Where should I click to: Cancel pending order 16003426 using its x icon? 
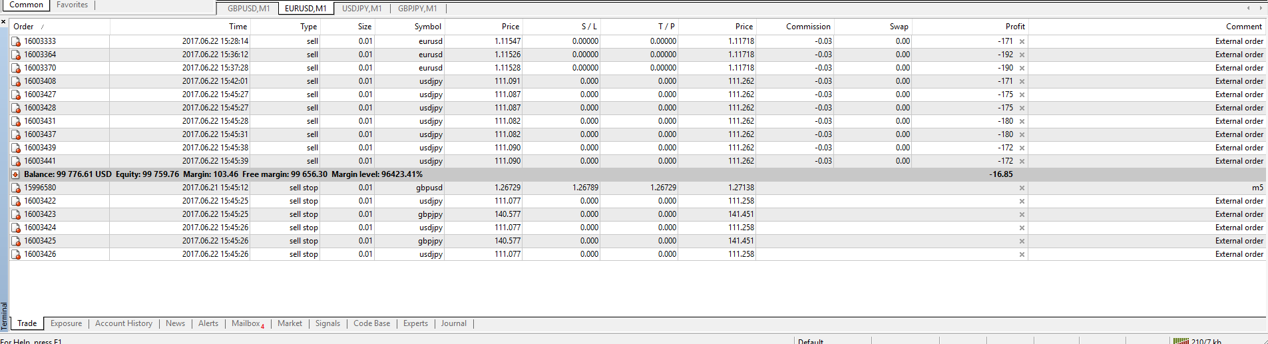coord(1022,254)
